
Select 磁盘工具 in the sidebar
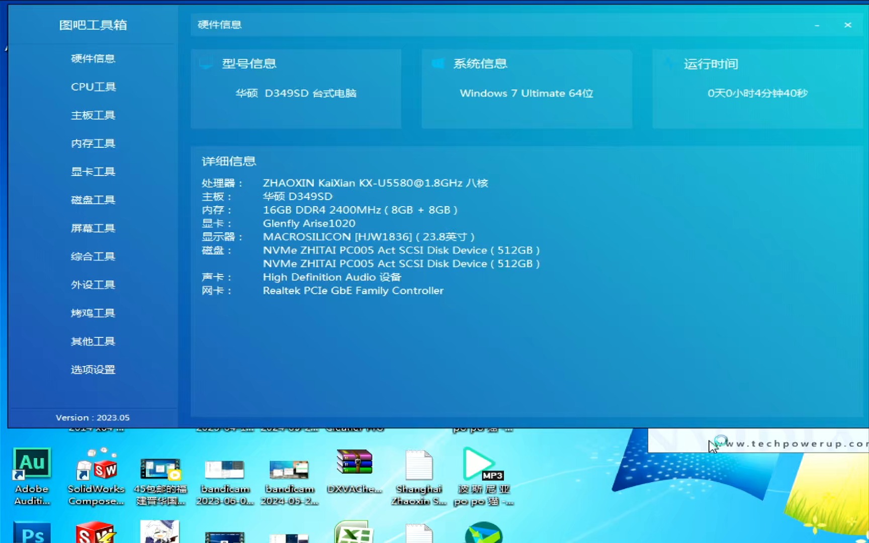(x=93, y=200)
